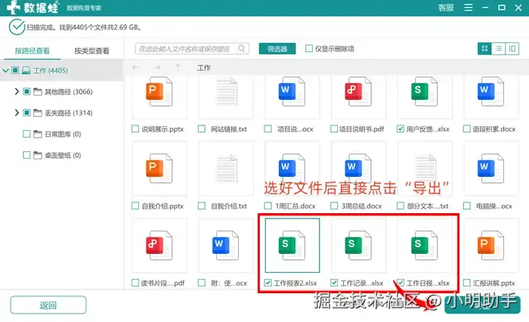Click the 返回 button
Screen dimensions: 529x322
click(x=48, y=305)
